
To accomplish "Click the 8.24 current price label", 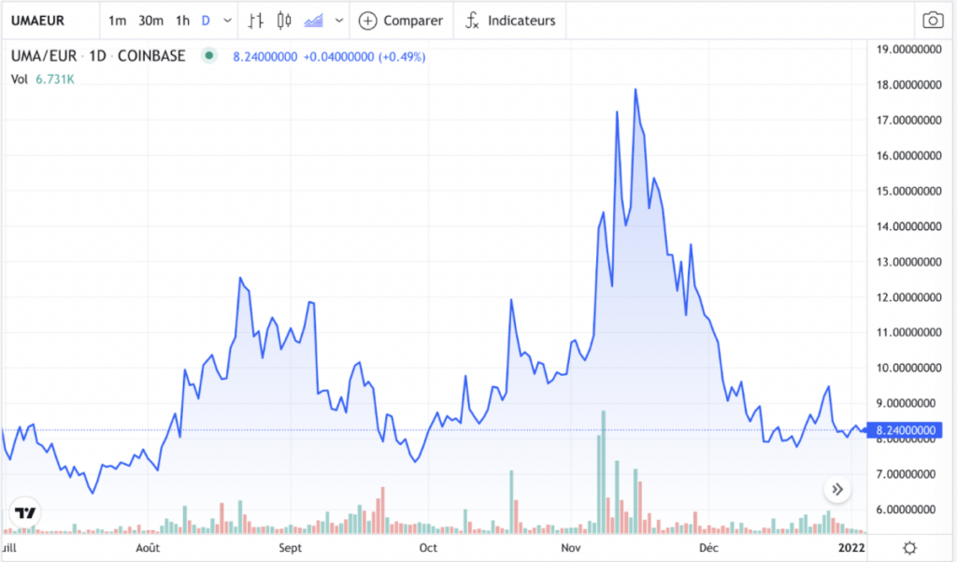I will pyautogui.click(x=905, y=430).
